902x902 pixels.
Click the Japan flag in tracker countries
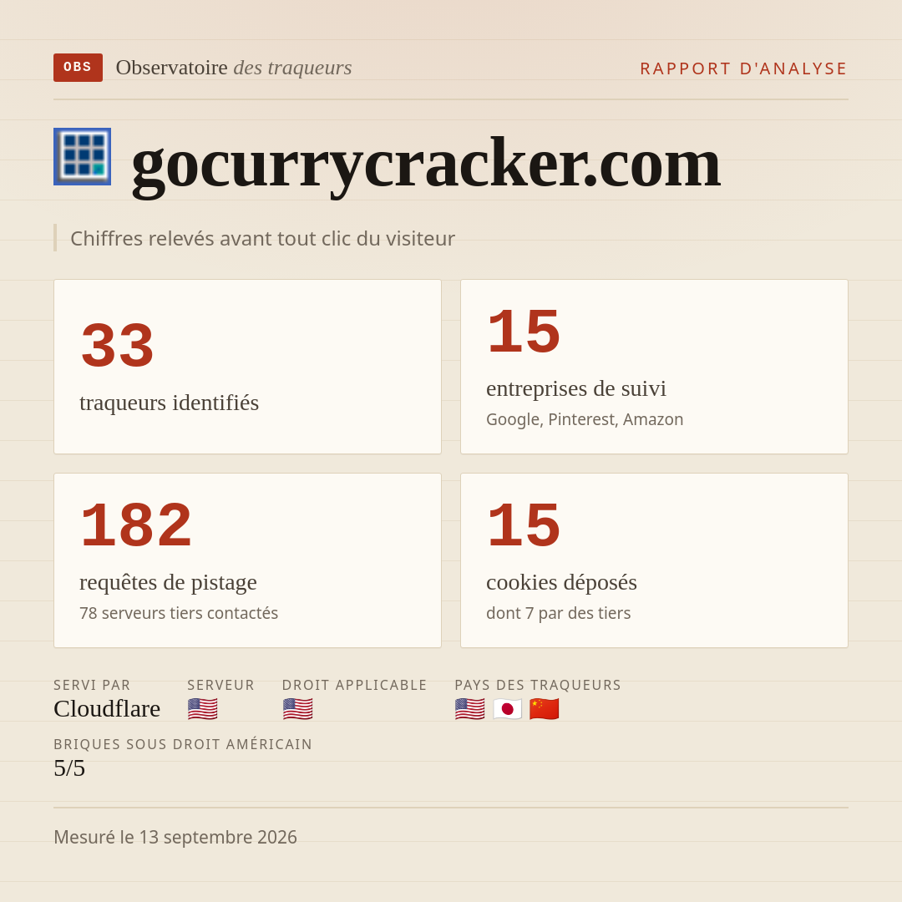[508, 709]
